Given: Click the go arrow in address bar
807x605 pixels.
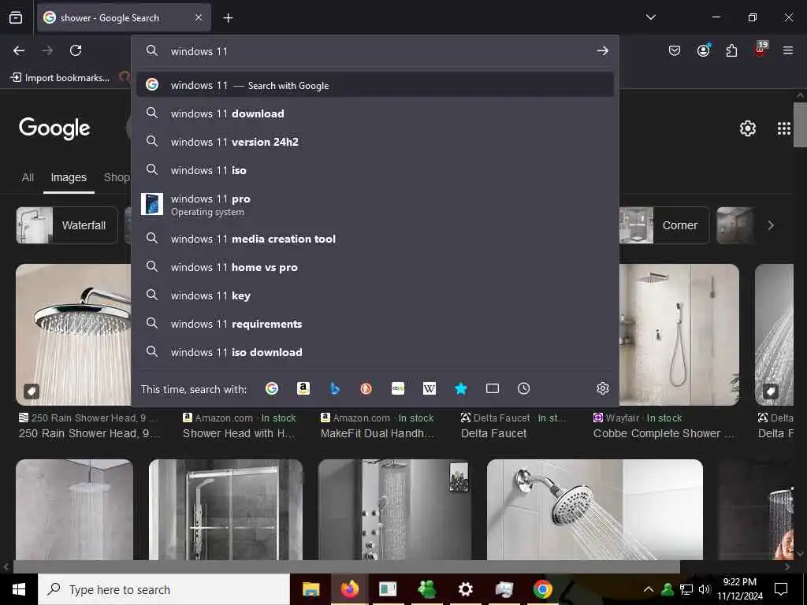Looking at the screenshot, I should (603, 51).
